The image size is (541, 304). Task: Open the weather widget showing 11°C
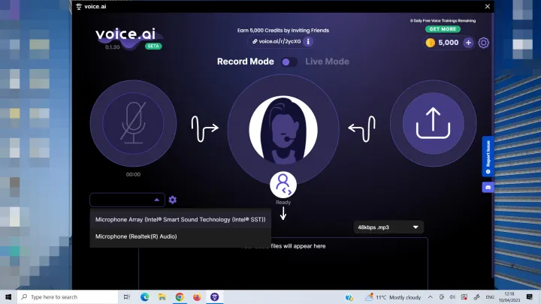tap(393, 297)
